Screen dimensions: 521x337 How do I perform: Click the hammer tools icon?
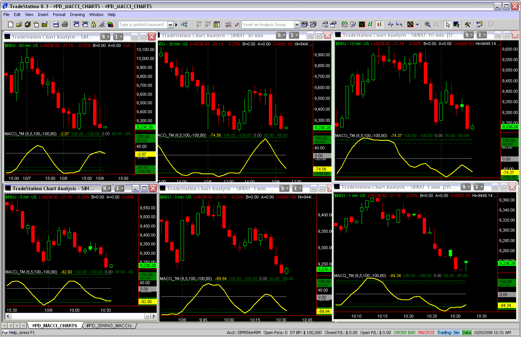(468, 25)
